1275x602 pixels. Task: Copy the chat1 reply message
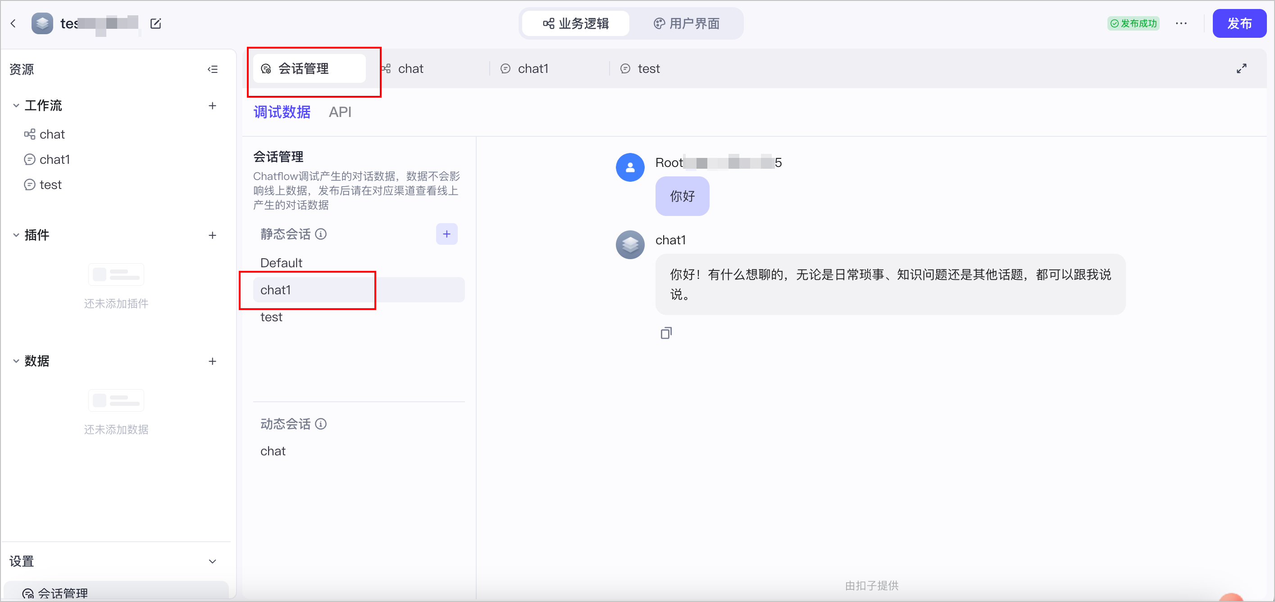pos(666,333)
